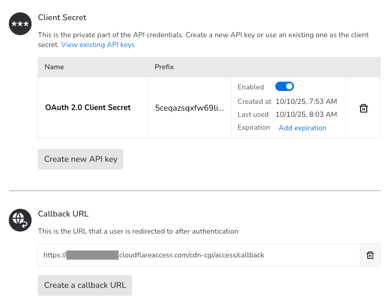This screenshot has width=390, height=307.
Task: Click the Expiration label text
Action: tap(254, 128)
